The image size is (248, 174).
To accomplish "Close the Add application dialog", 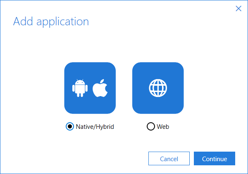I will tap(238, 9).
